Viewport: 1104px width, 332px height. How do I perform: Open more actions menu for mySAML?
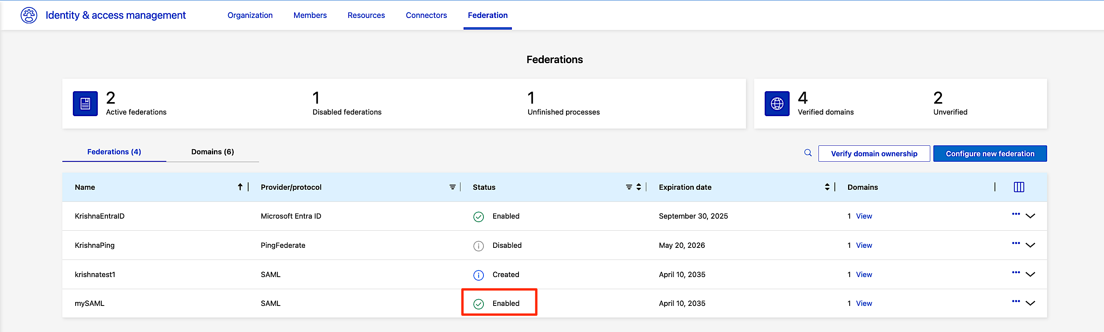pos(1016,301)
